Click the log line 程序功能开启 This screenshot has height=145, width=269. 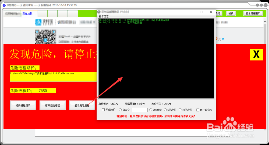(x=121, y=23)
